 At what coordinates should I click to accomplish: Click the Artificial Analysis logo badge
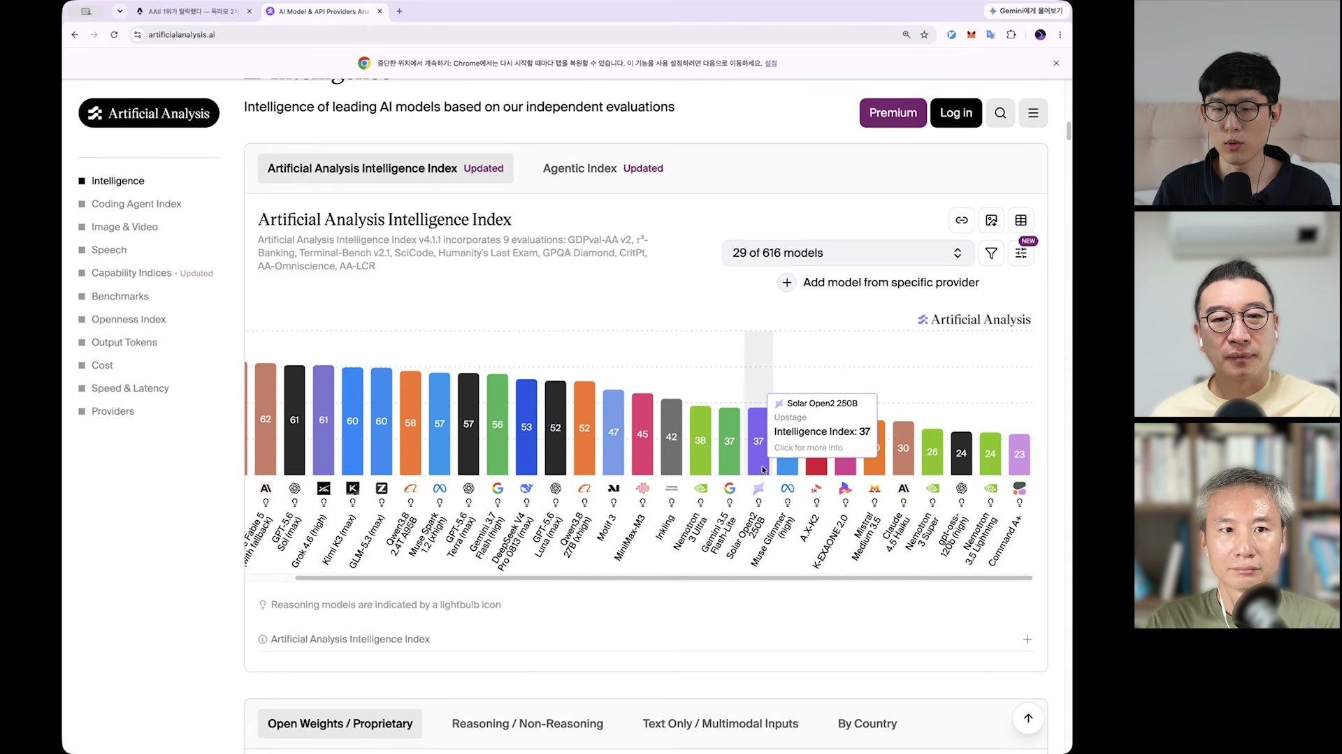click(x=149, y=113)
